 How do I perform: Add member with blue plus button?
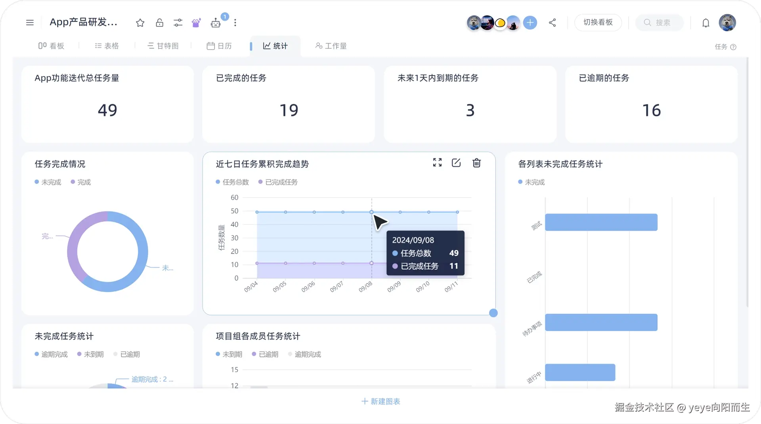(x=530, y=23)
